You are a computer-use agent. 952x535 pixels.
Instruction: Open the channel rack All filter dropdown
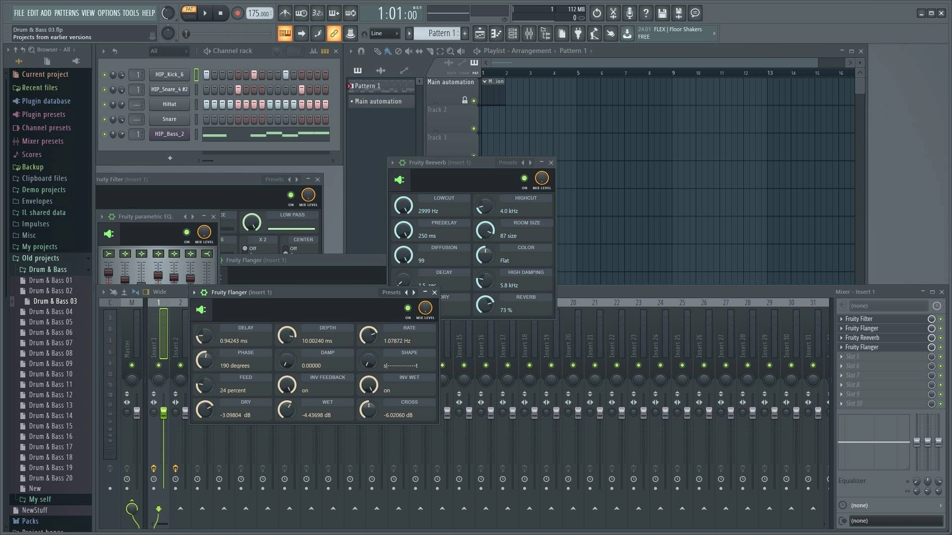tap(169, 51)
